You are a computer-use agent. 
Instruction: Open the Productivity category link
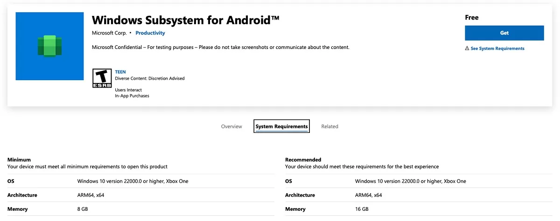150,33
